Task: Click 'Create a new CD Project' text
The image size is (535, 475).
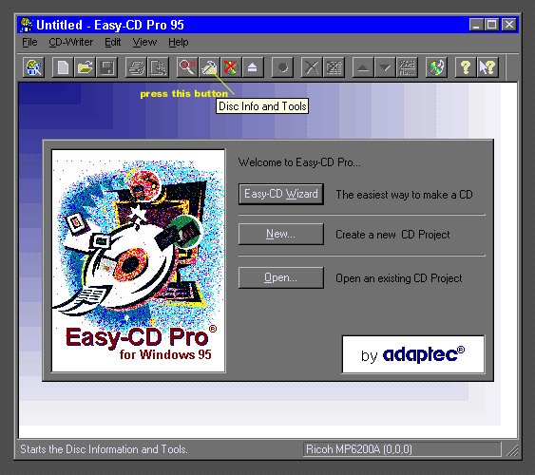Action: click(392, 235)
